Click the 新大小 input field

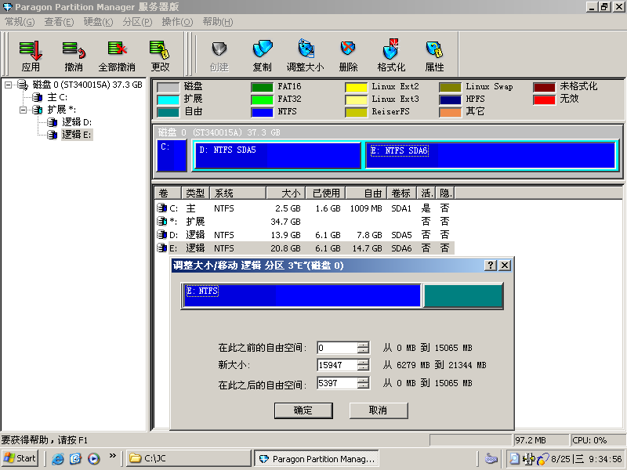[x=337, y=365]
